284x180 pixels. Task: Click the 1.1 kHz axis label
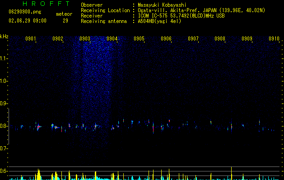(x=4, y=58)
